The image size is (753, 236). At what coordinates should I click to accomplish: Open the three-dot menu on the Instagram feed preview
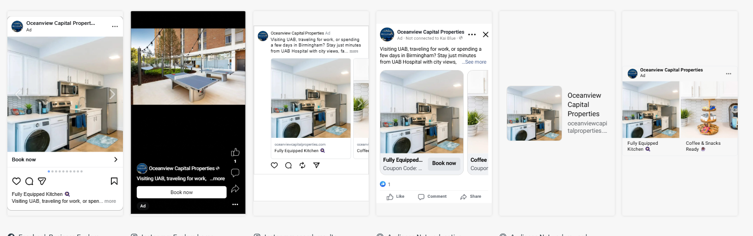115,26
